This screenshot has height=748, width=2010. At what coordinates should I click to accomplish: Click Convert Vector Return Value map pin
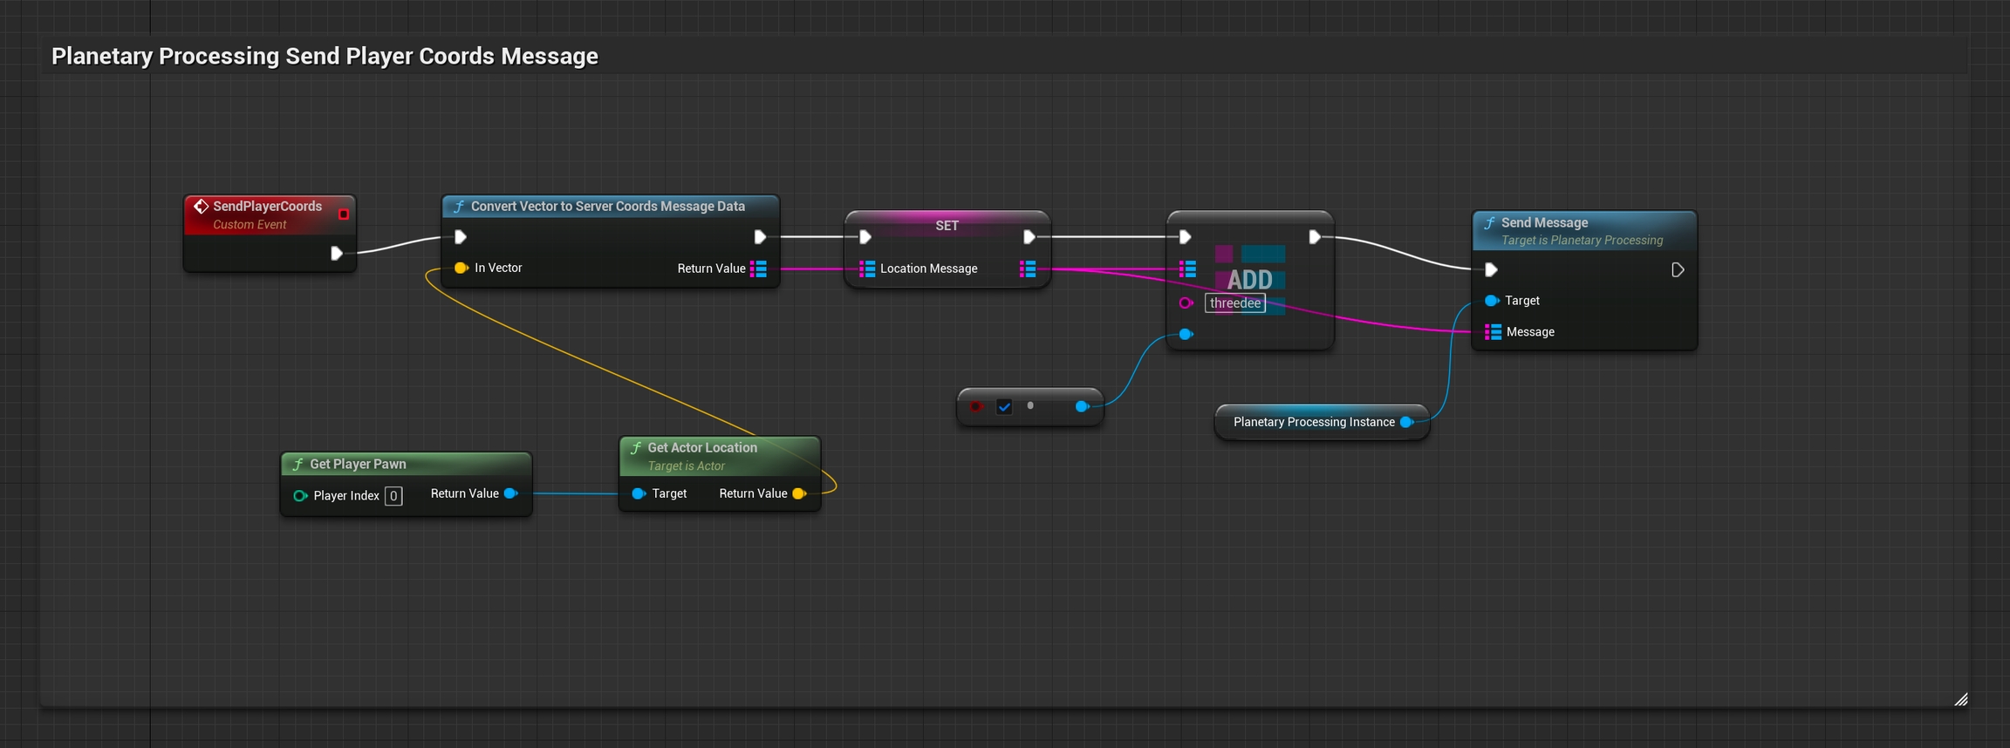click(758, 269)
